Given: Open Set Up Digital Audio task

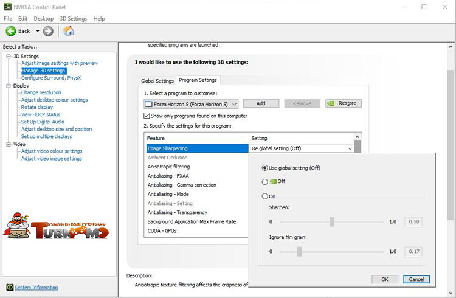Looking at the screenshot, I should (x=43, y=122).
